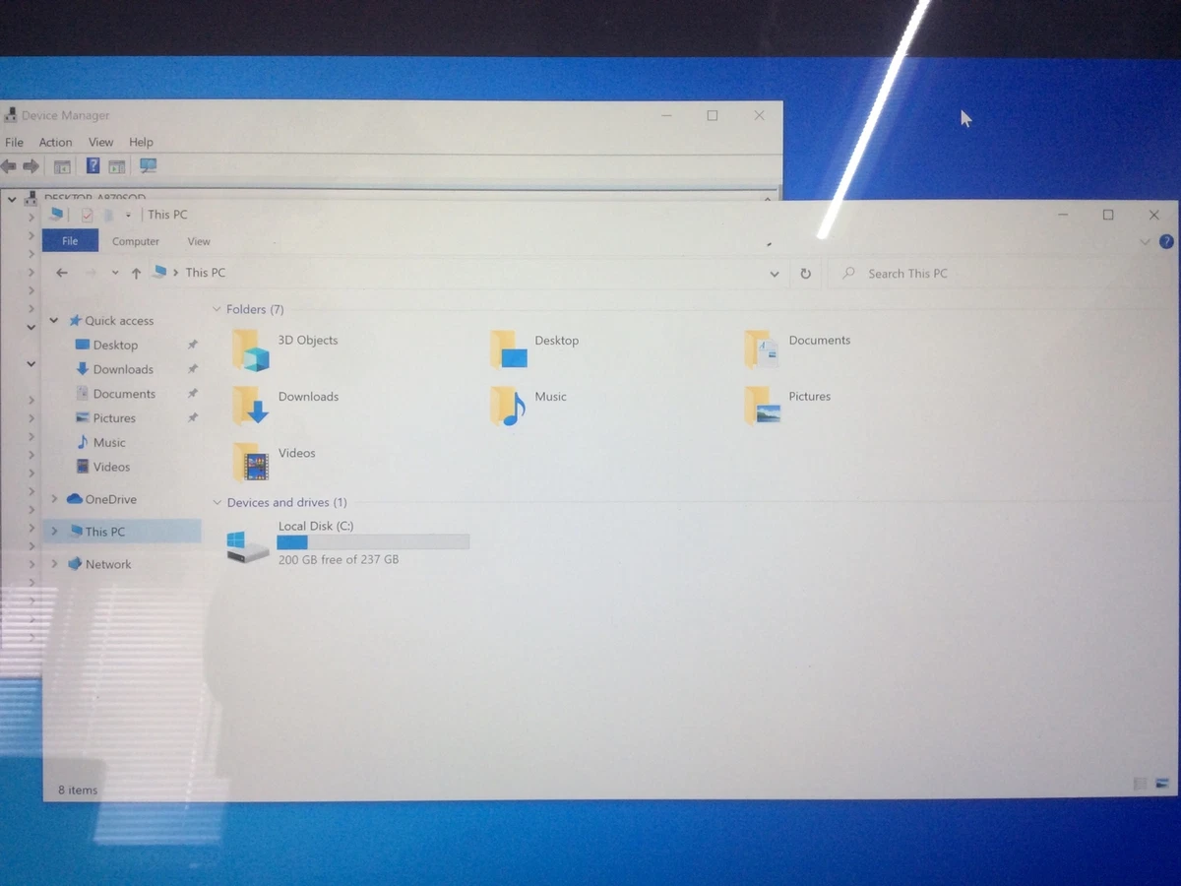Screen dimensions: 1181x886
Task: Click the Explorer title bar computer icon
Action: pyautogui.click(x=57, y=214)
